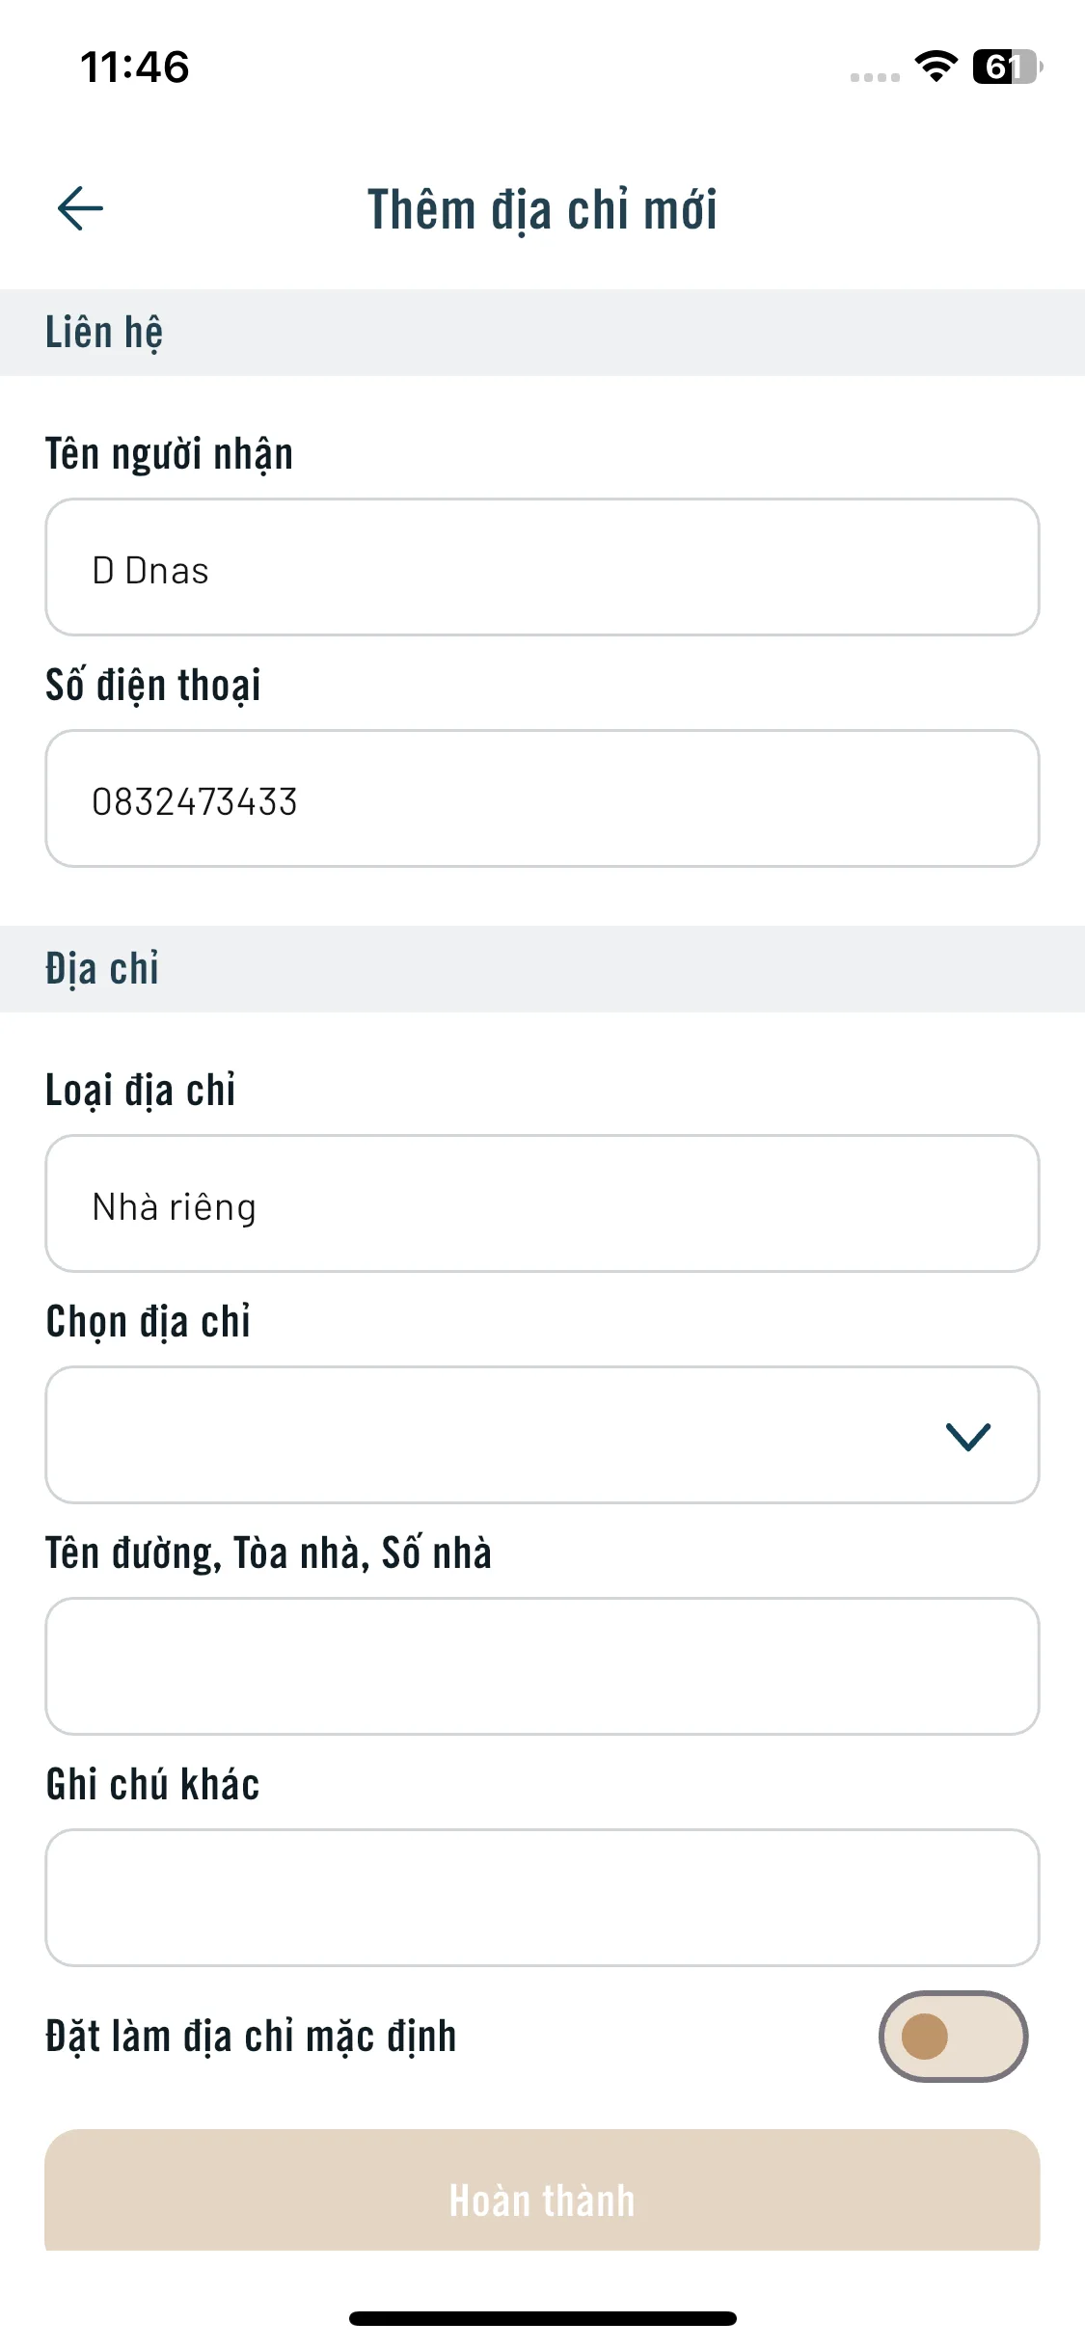Image resolution: width=1085 pixels, height=2349 pixels.
Task: Tap the "Thêm địa chỉ mới" page title
Action: tap(542, 209)
